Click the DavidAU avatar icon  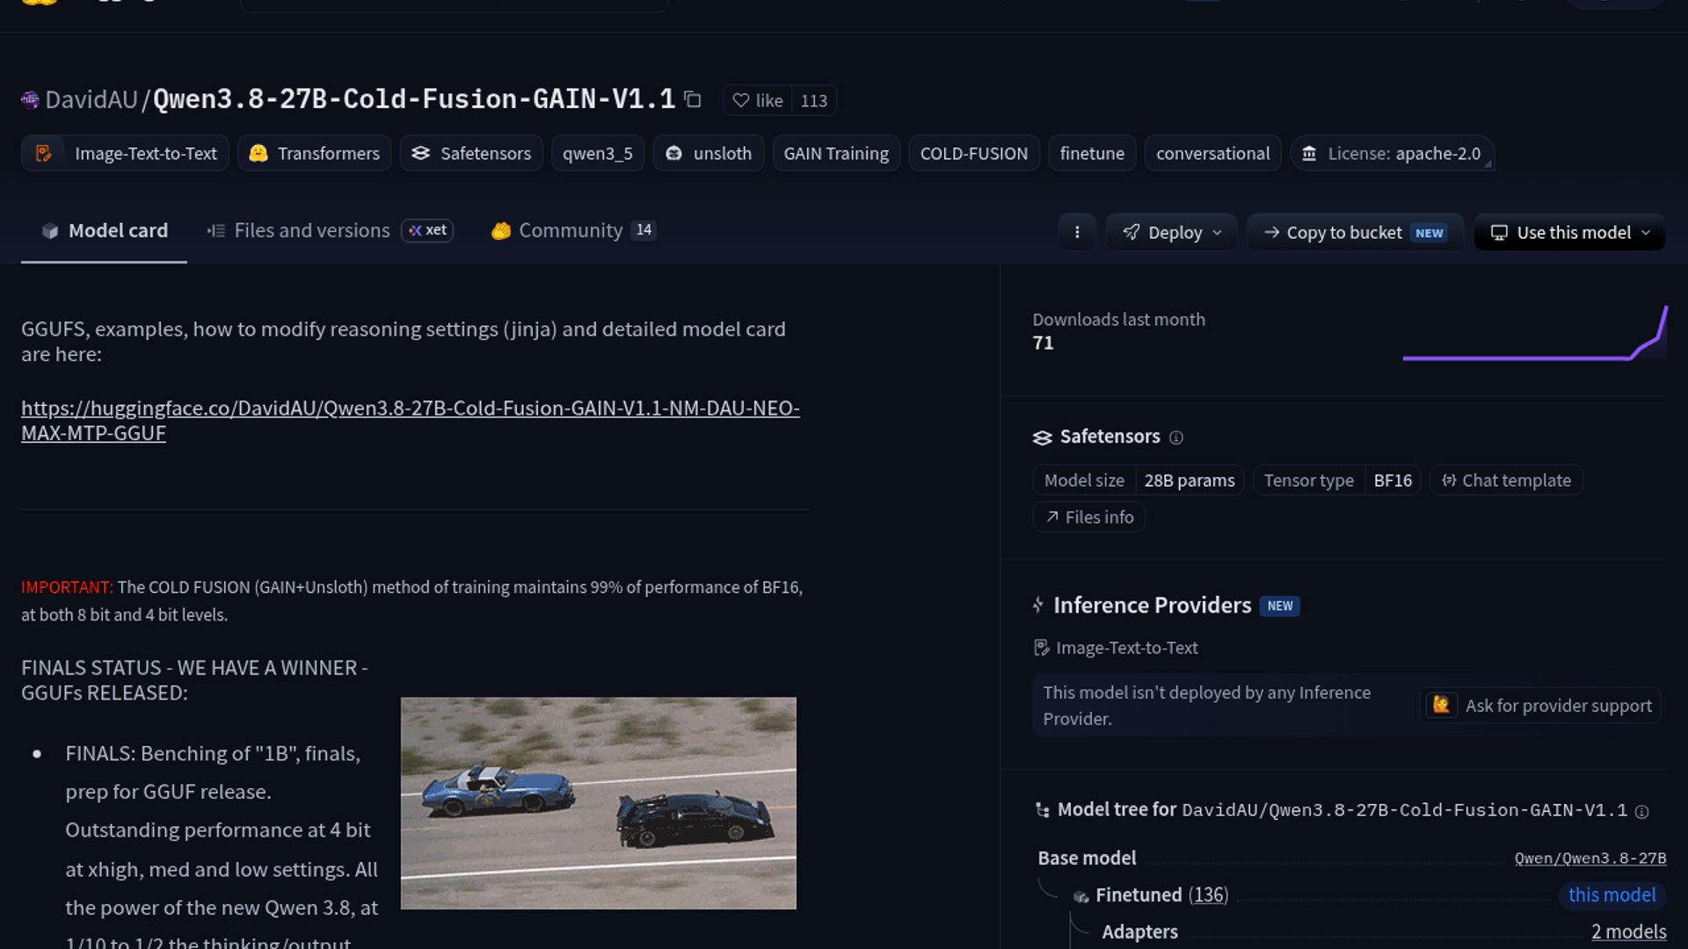pos(30,100)
